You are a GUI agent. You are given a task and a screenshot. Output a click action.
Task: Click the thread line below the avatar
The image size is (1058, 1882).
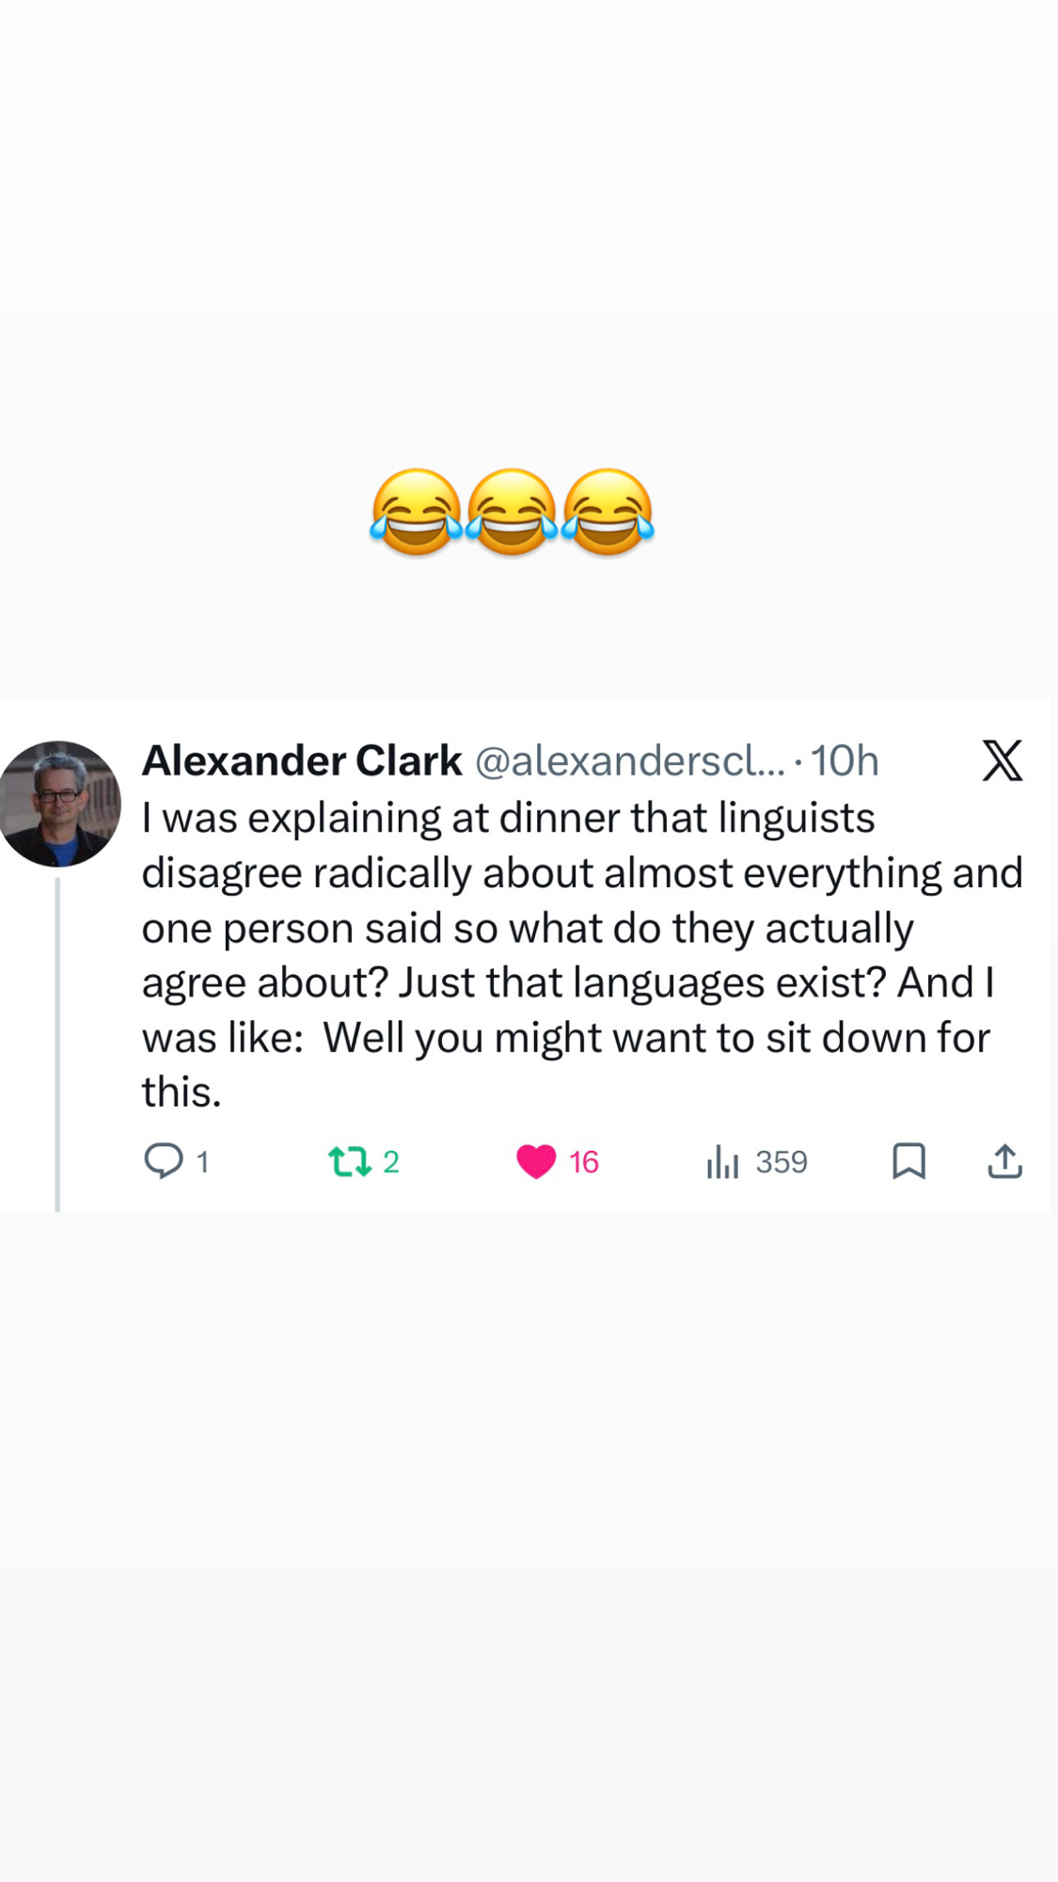pyautogui.click(x=58, y=1045)
